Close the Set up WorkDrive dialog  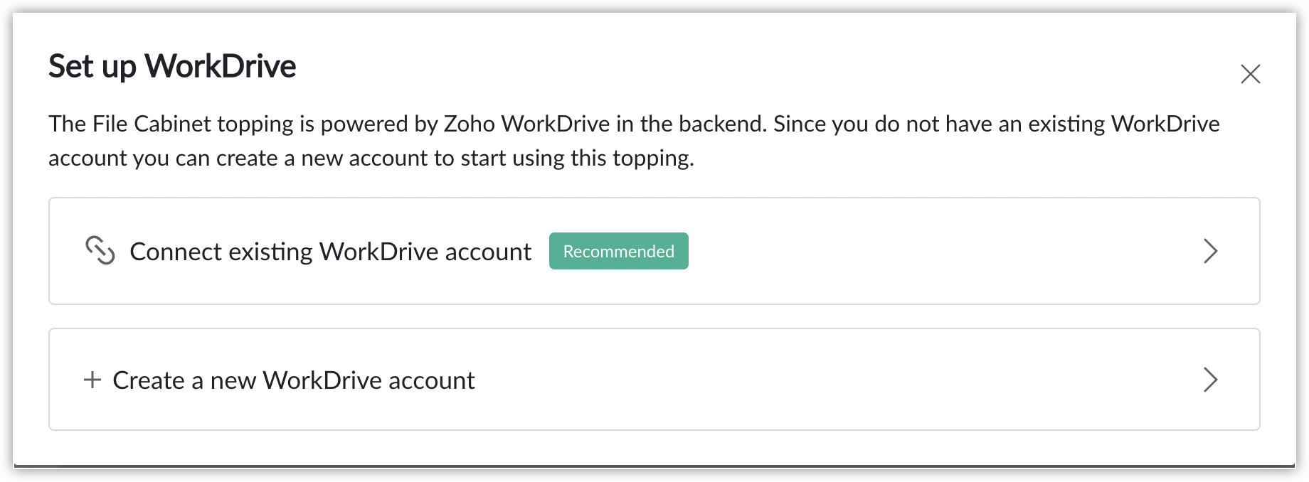pyautogui.click(x=1250, y=74)
